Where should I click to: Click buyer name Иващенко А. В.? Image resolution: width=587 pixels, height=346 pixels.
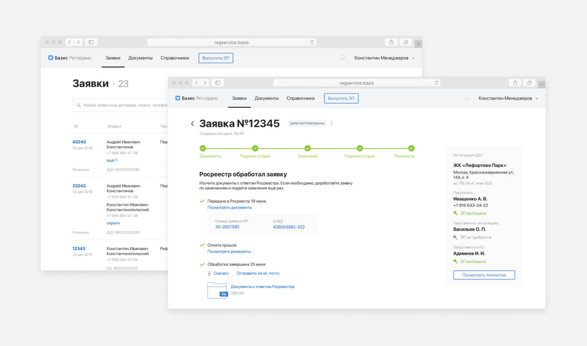tap(470, 199)
